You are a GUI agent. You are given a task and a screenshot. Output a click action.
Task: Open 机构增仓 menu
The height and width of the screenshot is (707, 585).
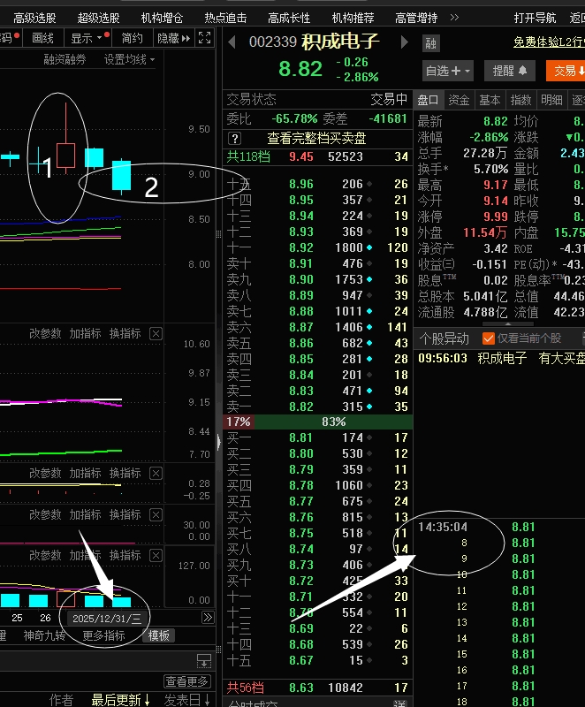[x=162, y=18]
